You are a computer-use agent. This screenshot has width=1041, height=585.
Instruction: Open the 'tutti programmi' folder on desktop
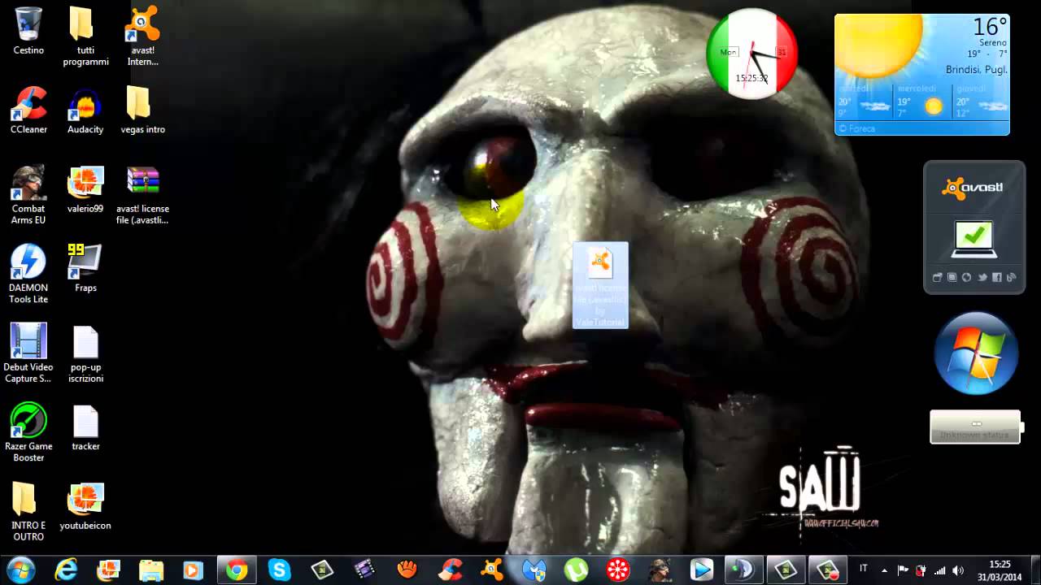[x=85, y=36]
